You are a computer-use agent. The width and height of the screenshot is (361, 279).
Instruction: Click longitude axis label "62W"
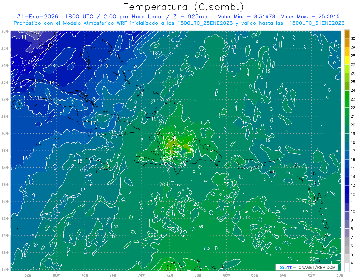[x=311, y=275]
